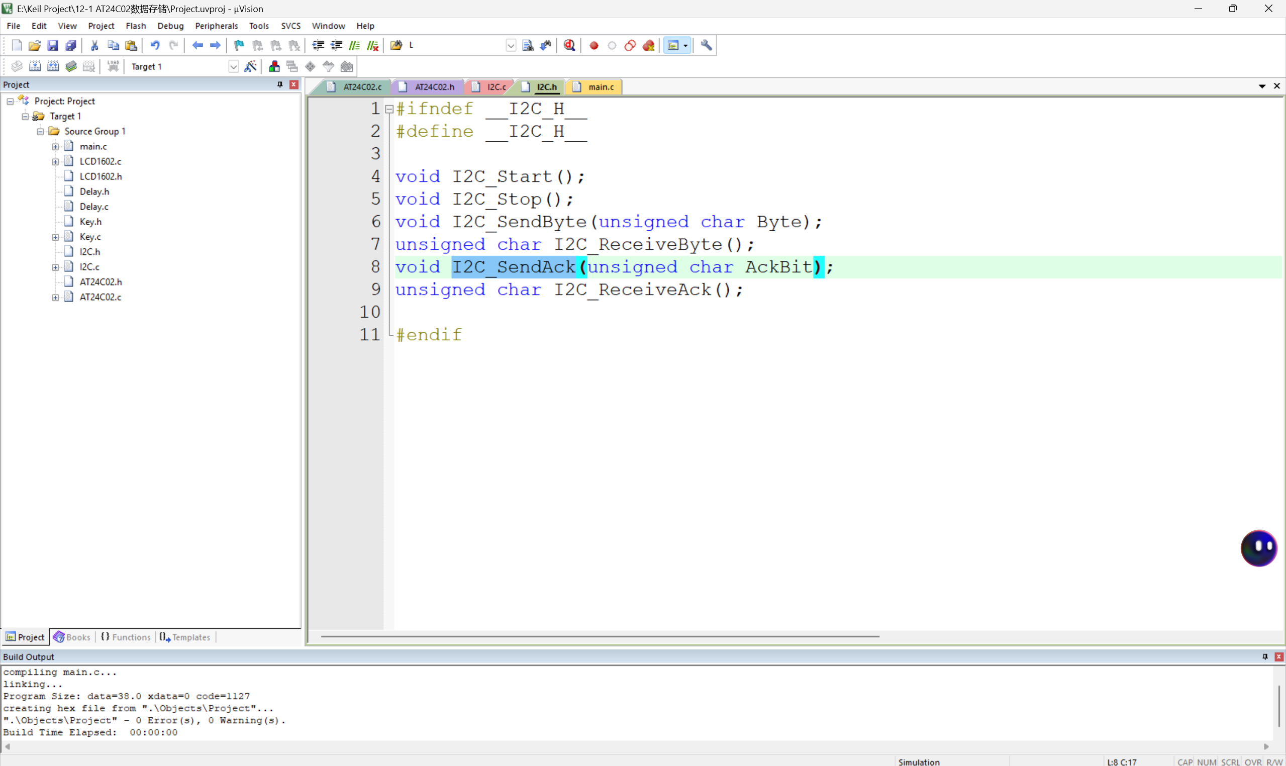The height and width of the screenshot is (766, 1286).
Task: Open LCD1602.h in the project tree
Action: (101, 176)
